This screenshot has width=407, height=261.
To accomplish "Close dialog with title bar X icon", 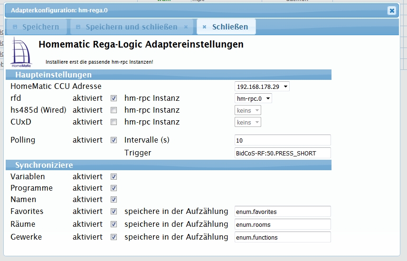I will 392,10.
